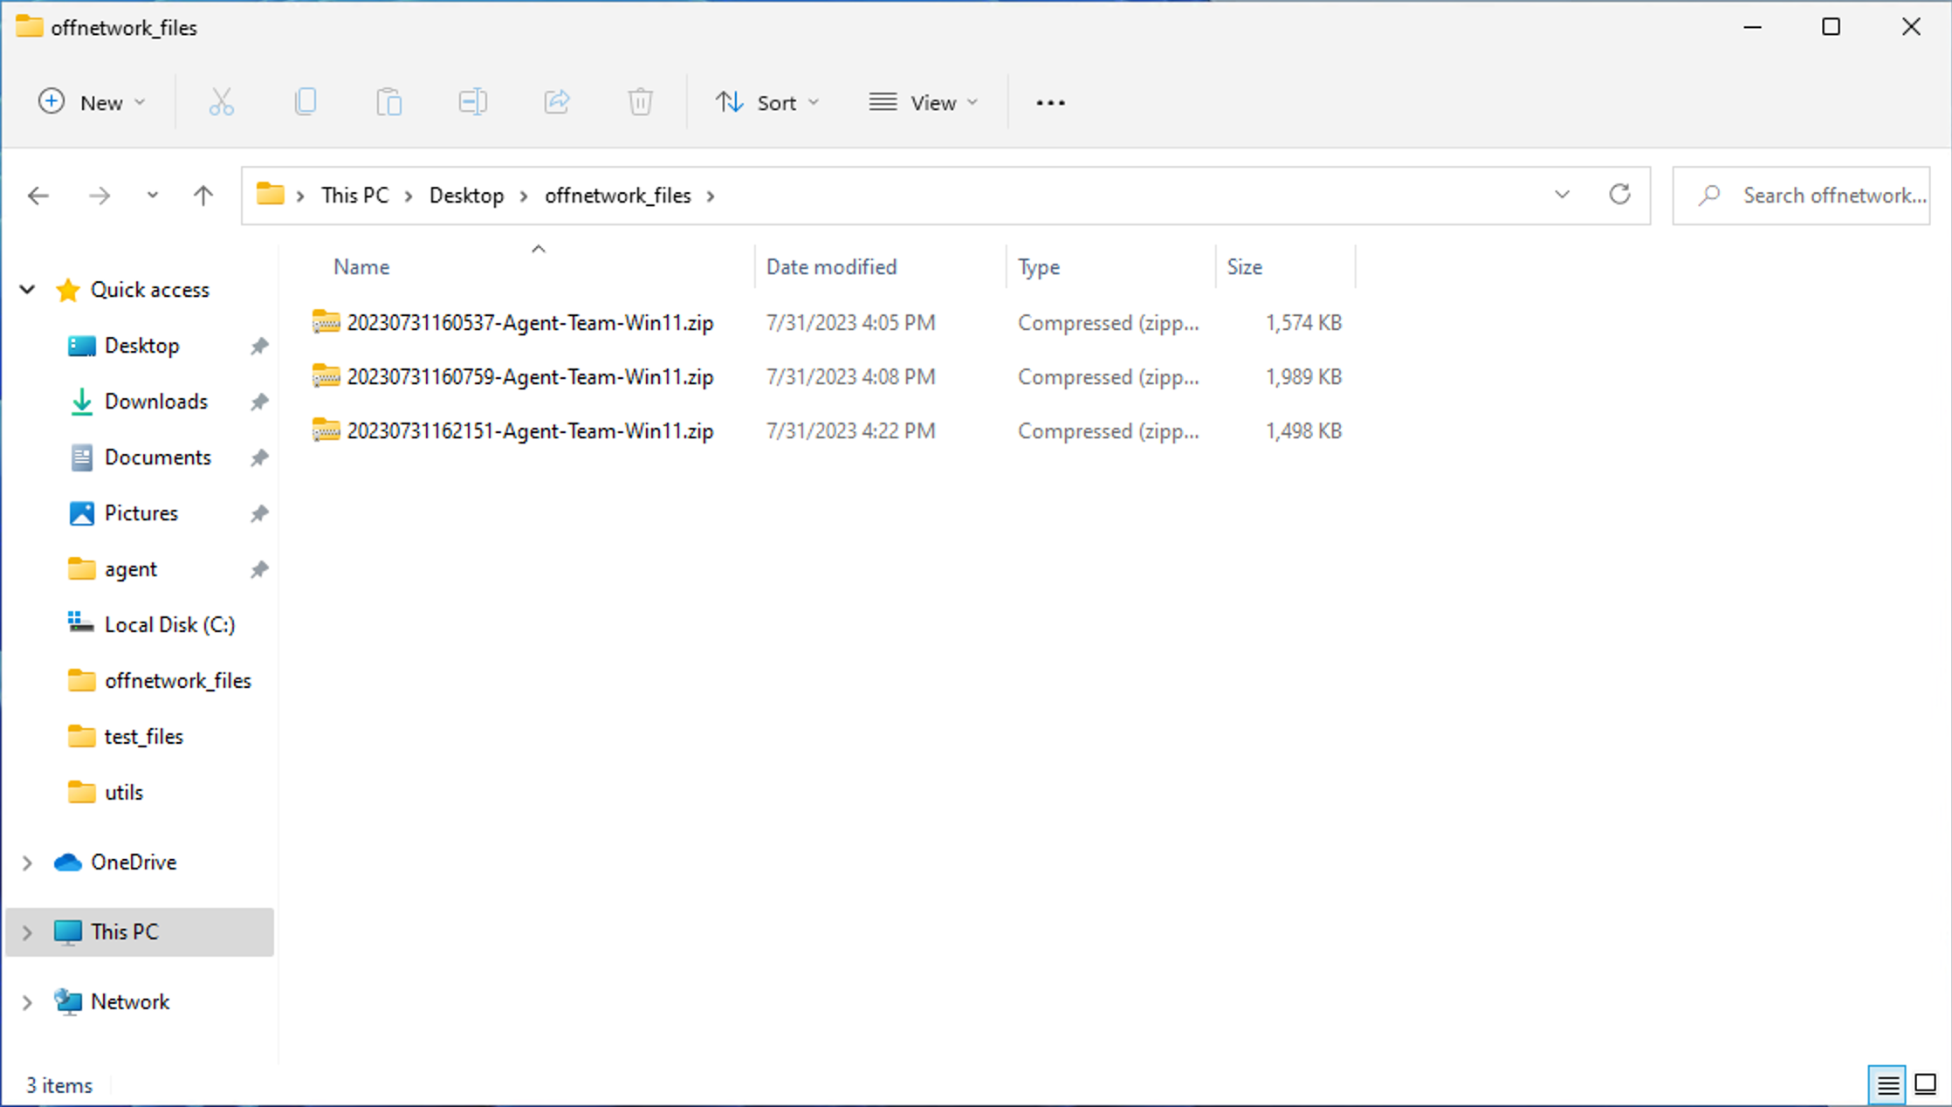Unpin the Documents folder from Quick access
The width and height of the screenshot is (1952, 1107).
[x=259, y=457]
